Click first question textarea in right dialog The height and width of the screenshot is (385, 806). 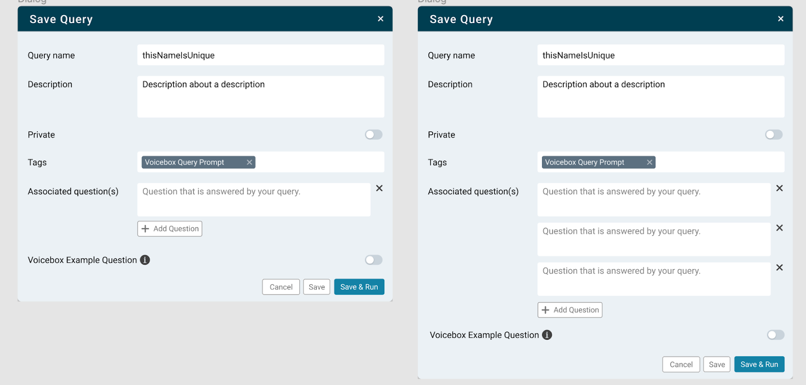(654, 200)
